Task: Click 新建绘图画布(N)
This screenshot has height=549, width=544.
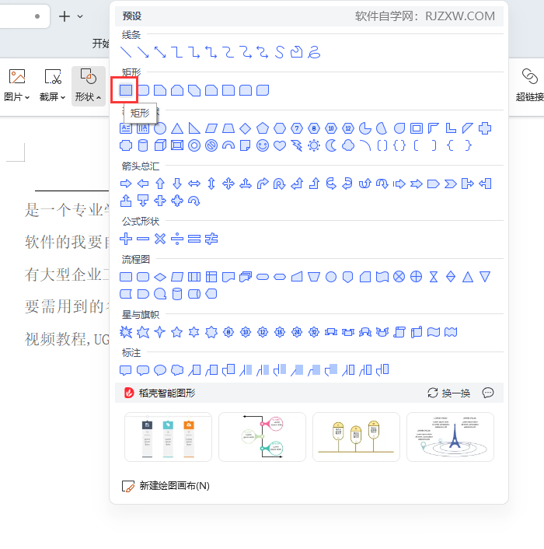Action: tap(166, 486)
